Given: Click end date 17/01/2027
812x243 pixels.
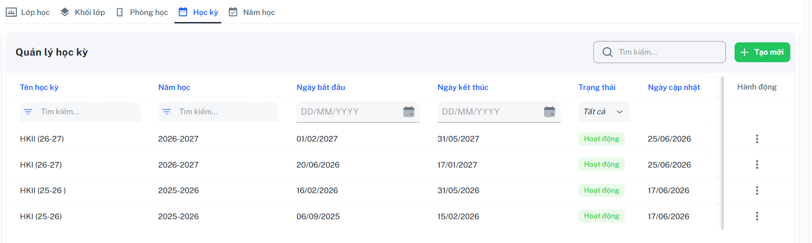Looking at the screenshot, I should pyautogui.click(x=457, y=165).
